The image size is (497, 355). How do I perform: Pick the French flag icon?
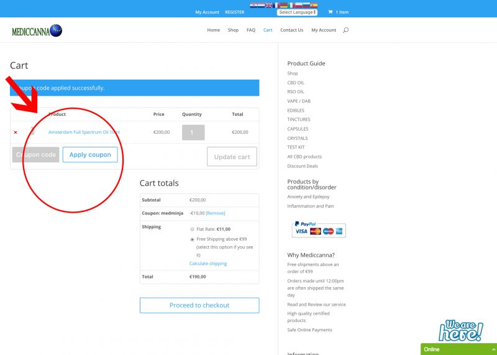(276, 5)
